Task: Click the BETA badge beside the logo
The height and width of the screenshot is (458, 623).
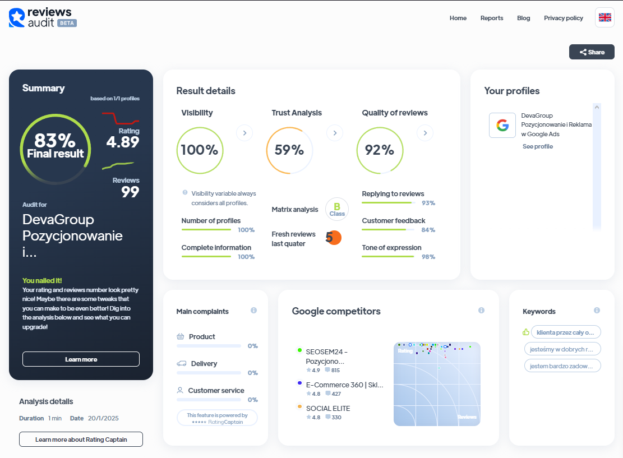Action: [67, 23]
